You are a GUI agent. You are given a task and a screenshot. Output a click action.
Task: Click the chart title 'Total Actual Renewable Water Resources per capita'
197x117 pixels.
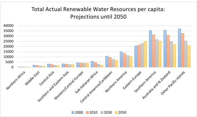[98, 9]
